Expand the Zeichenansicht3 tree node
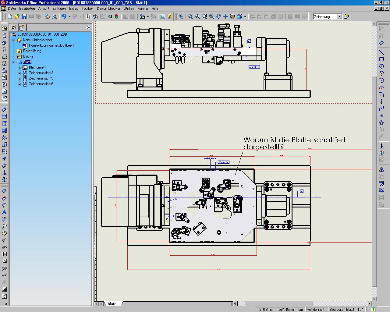390x312 pixels. pyautogui.click(x=19, y=73)
